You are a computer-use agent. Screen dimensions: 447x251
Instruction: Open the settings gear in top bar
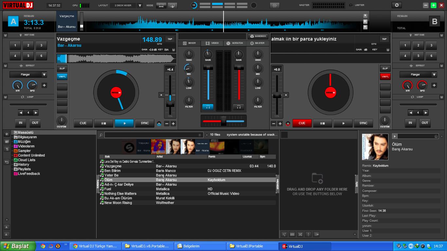tap(397, 5)
